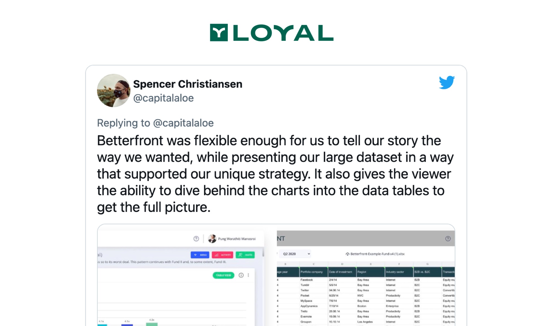544x326 pixels.
Task: Click Spencer Christiansen display name
Action: coord(188,84)
